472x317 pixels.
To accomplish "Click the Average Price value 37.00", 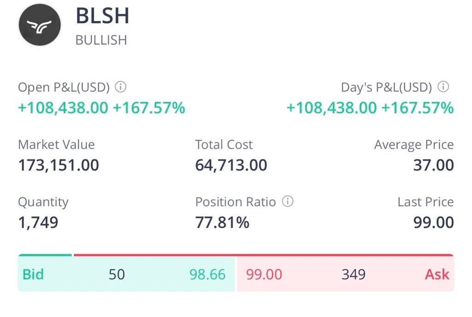I will [x=433, y=165].
